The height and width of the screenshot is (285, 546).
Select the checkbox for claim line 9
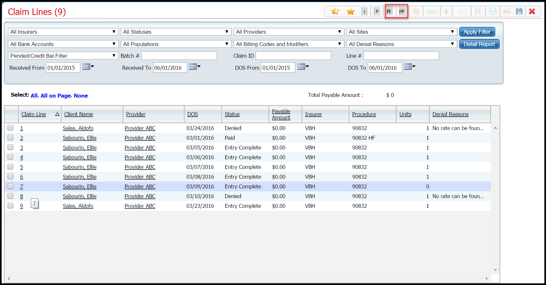[10, 206]
